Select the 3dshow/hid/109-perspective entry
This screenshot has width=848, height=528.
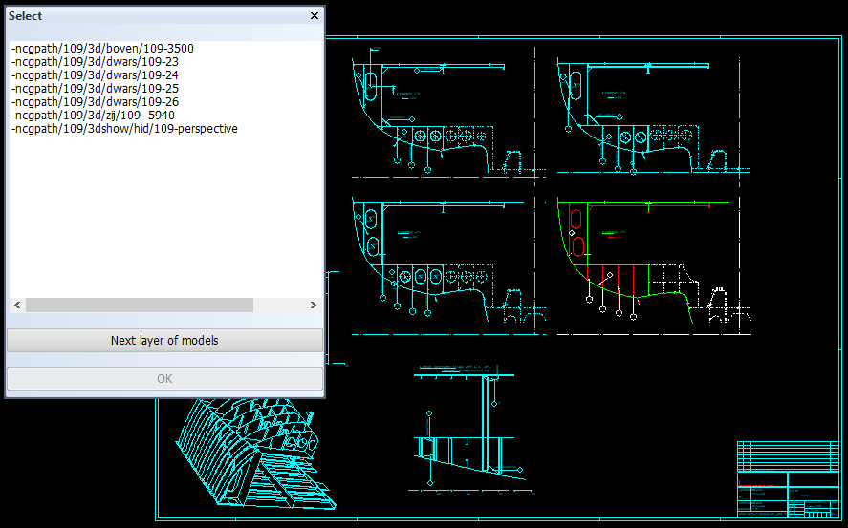click(124, 129)
